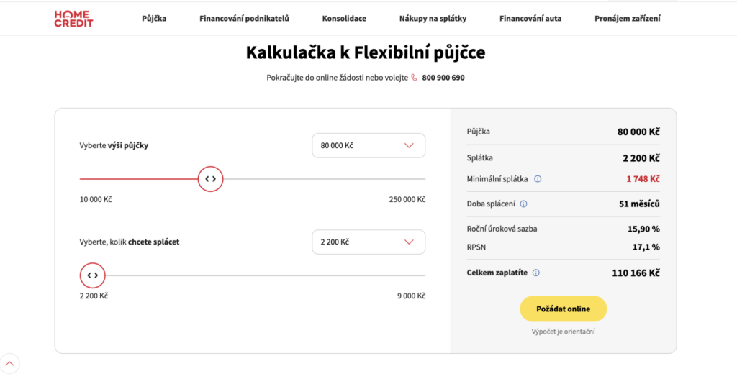Click the red phone icon

[414, 78]
